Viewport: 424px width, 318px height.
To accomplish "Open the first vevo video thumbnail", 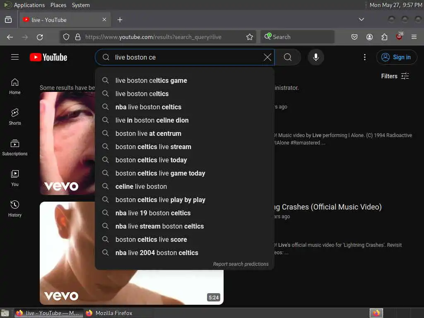I will point(67,143).
